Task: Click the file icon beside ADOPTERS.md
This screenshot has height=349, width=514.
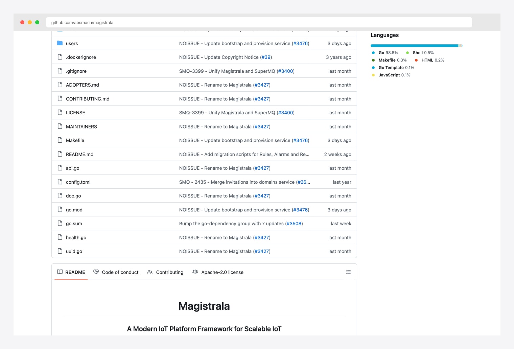Action: click(x=60, y=85)
